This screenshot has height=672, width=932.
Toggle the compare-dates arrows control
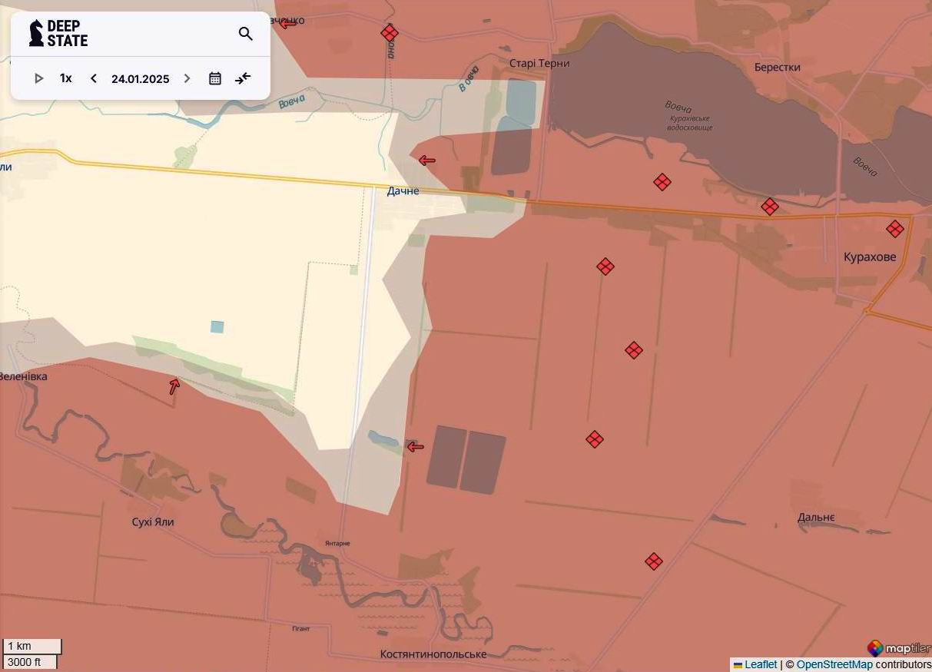(x=243, y=78)
